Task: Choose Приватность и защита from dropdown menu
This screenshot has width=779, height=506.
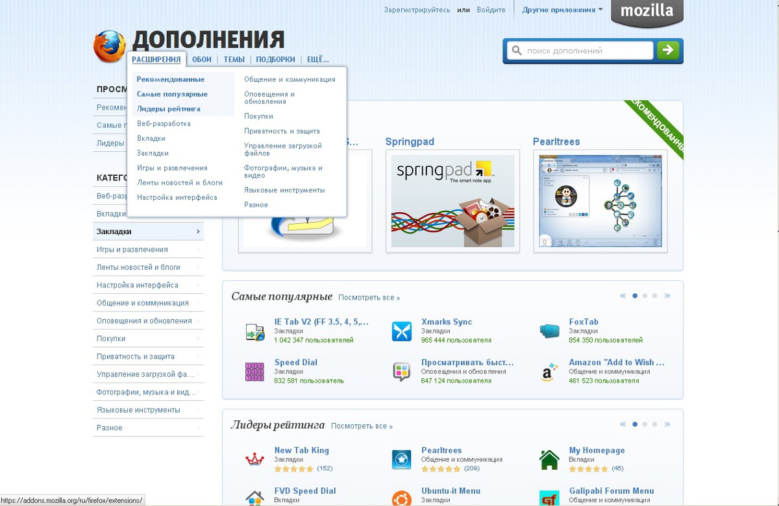Action: [282, 131]
